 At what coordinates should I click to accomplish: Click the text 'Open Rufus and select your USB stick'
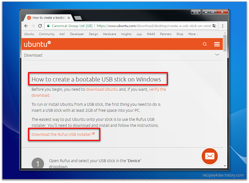point(81,161)
